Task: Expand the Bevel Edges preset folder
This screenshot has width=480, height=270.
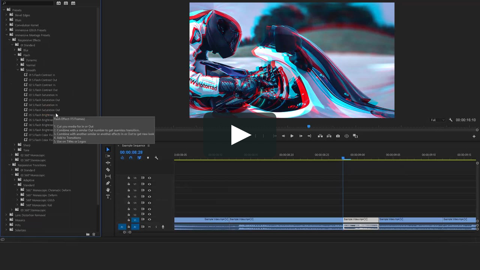Action: (x=6, y=15)
